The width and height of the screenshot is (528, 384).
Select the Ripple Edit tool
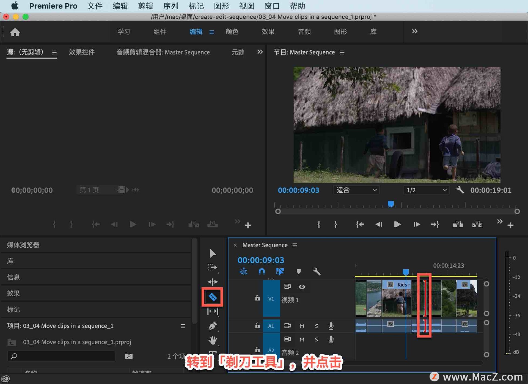point(213,282)
